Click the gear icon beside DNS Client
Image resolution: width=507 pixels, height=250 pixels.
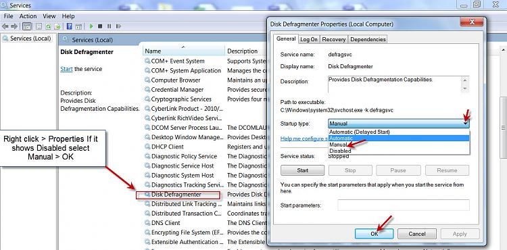(147, 223)
